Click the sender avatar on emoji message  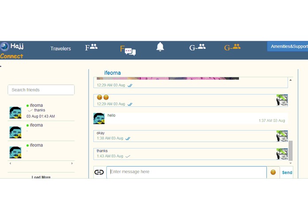(282, 100)
